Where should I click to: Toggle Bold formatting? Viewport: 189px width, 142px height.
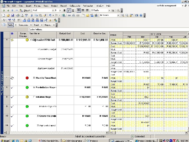click(65, 11)
